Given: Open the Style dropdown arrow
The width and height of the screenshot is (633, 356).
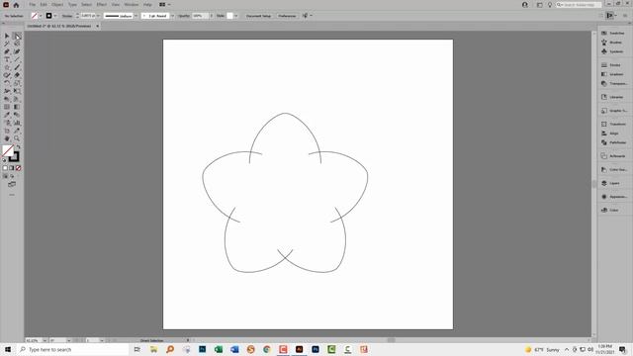Looking at the screenshot, I should pyautogui.click(x=236, y=16).
